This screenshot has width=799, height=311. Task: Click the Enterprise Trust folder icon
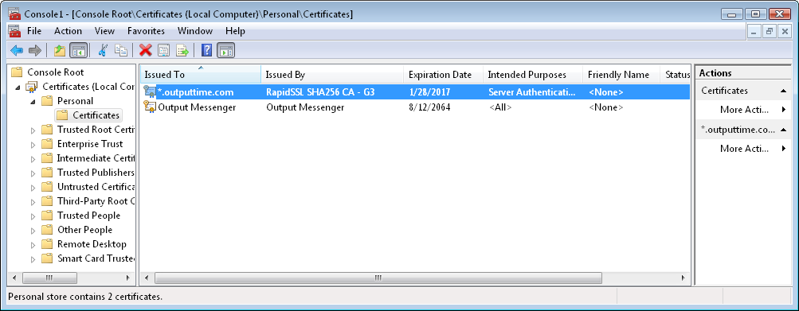pos(47,143)
